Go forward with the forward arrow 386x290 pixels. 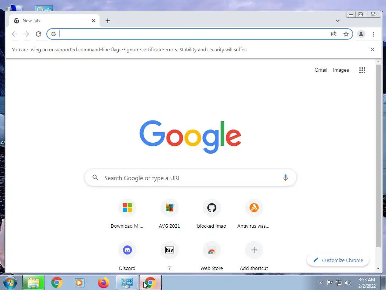click(x=26, y=34)
